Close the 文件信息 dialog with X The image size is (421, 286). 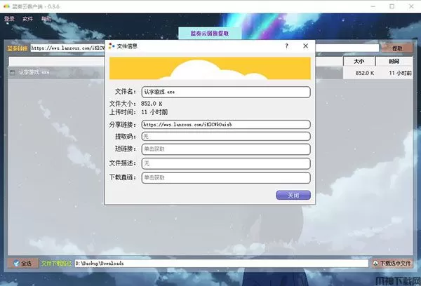pyautogui.click(x=305, y=46)
